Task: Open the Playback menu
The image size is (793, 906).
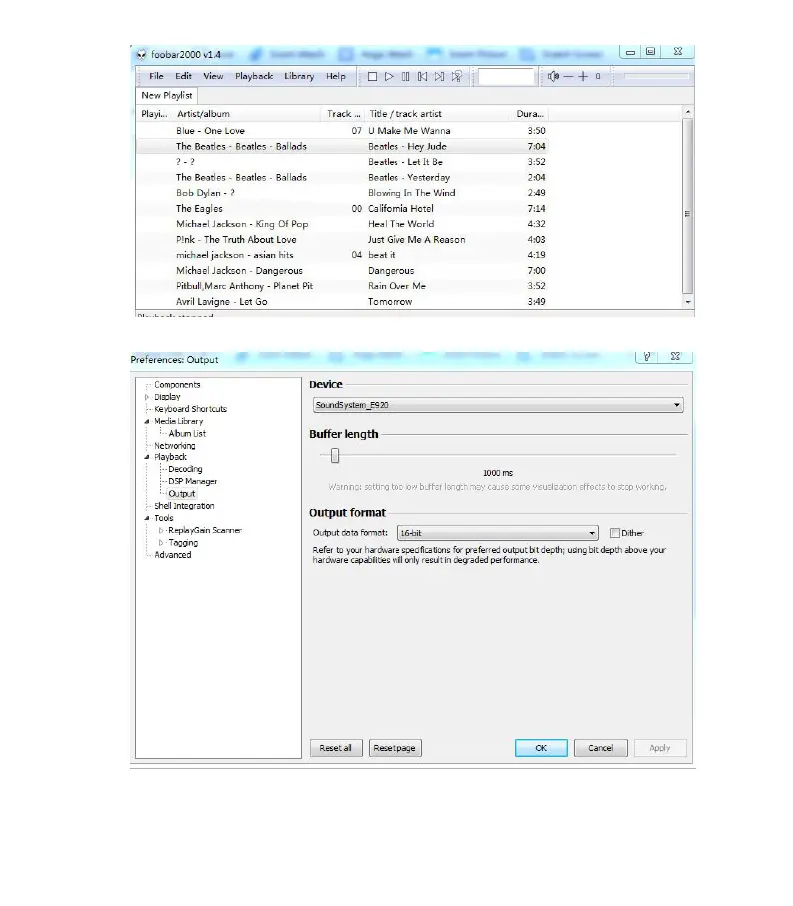Action: click(254, 76)
